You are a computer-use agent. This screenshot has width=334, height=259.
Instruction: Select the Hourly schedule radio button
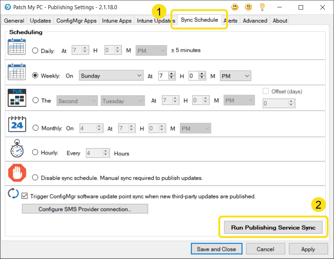(x=35, y=152)
